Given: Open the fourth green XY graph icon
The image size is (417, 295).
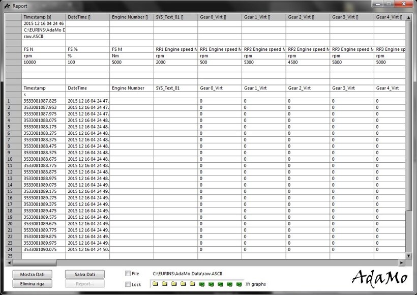Looking at the screenshot, I should (229, 284).
